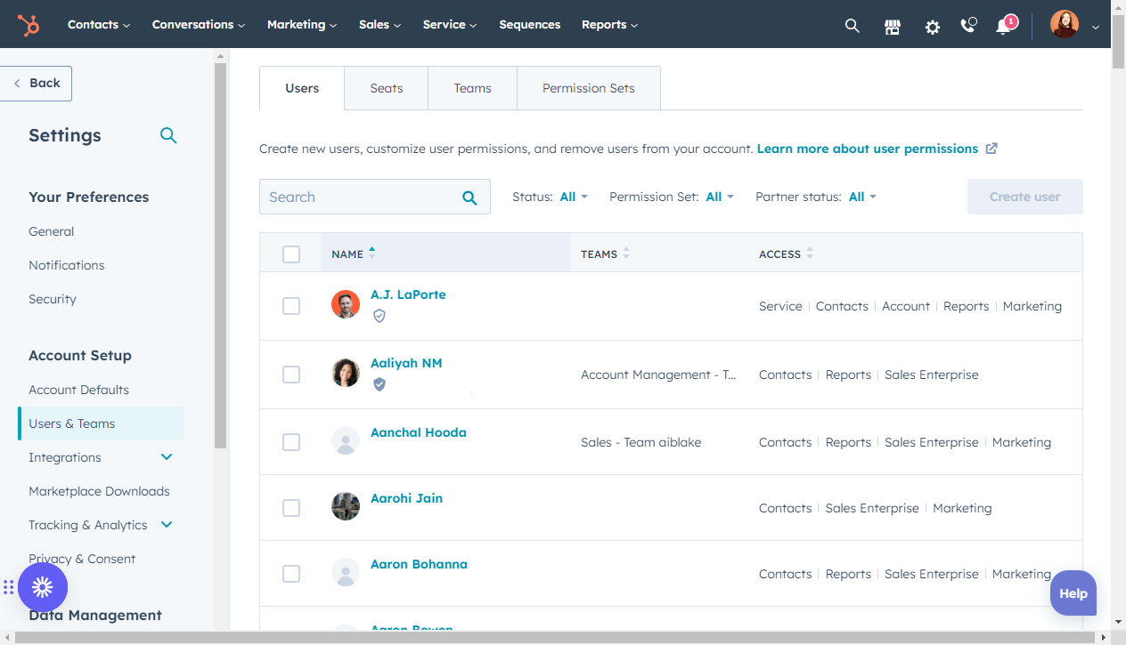Viewport: 1126px width, 645px height.
Task: Click the external link icon after Learn more
Action: click(x=991, y=149)
